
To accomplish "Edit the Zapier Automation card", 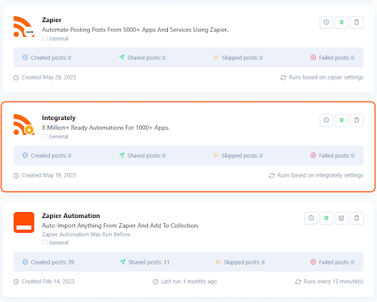I will 342,218.
